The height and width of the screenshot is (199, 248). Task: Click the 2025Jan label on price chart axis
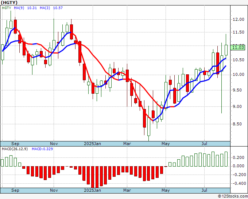pos(92,144)
